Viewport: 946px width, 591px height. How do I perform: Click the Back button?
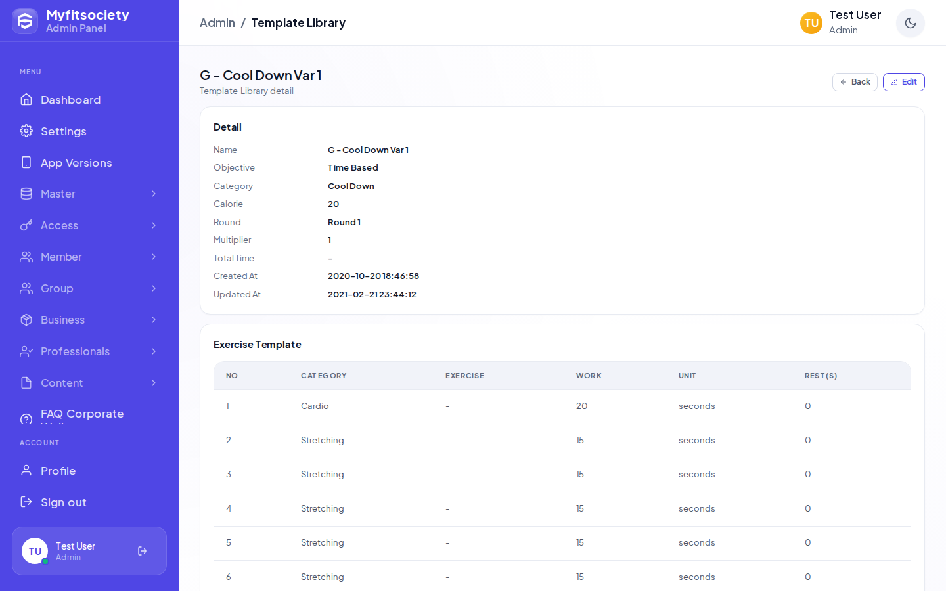855,82
